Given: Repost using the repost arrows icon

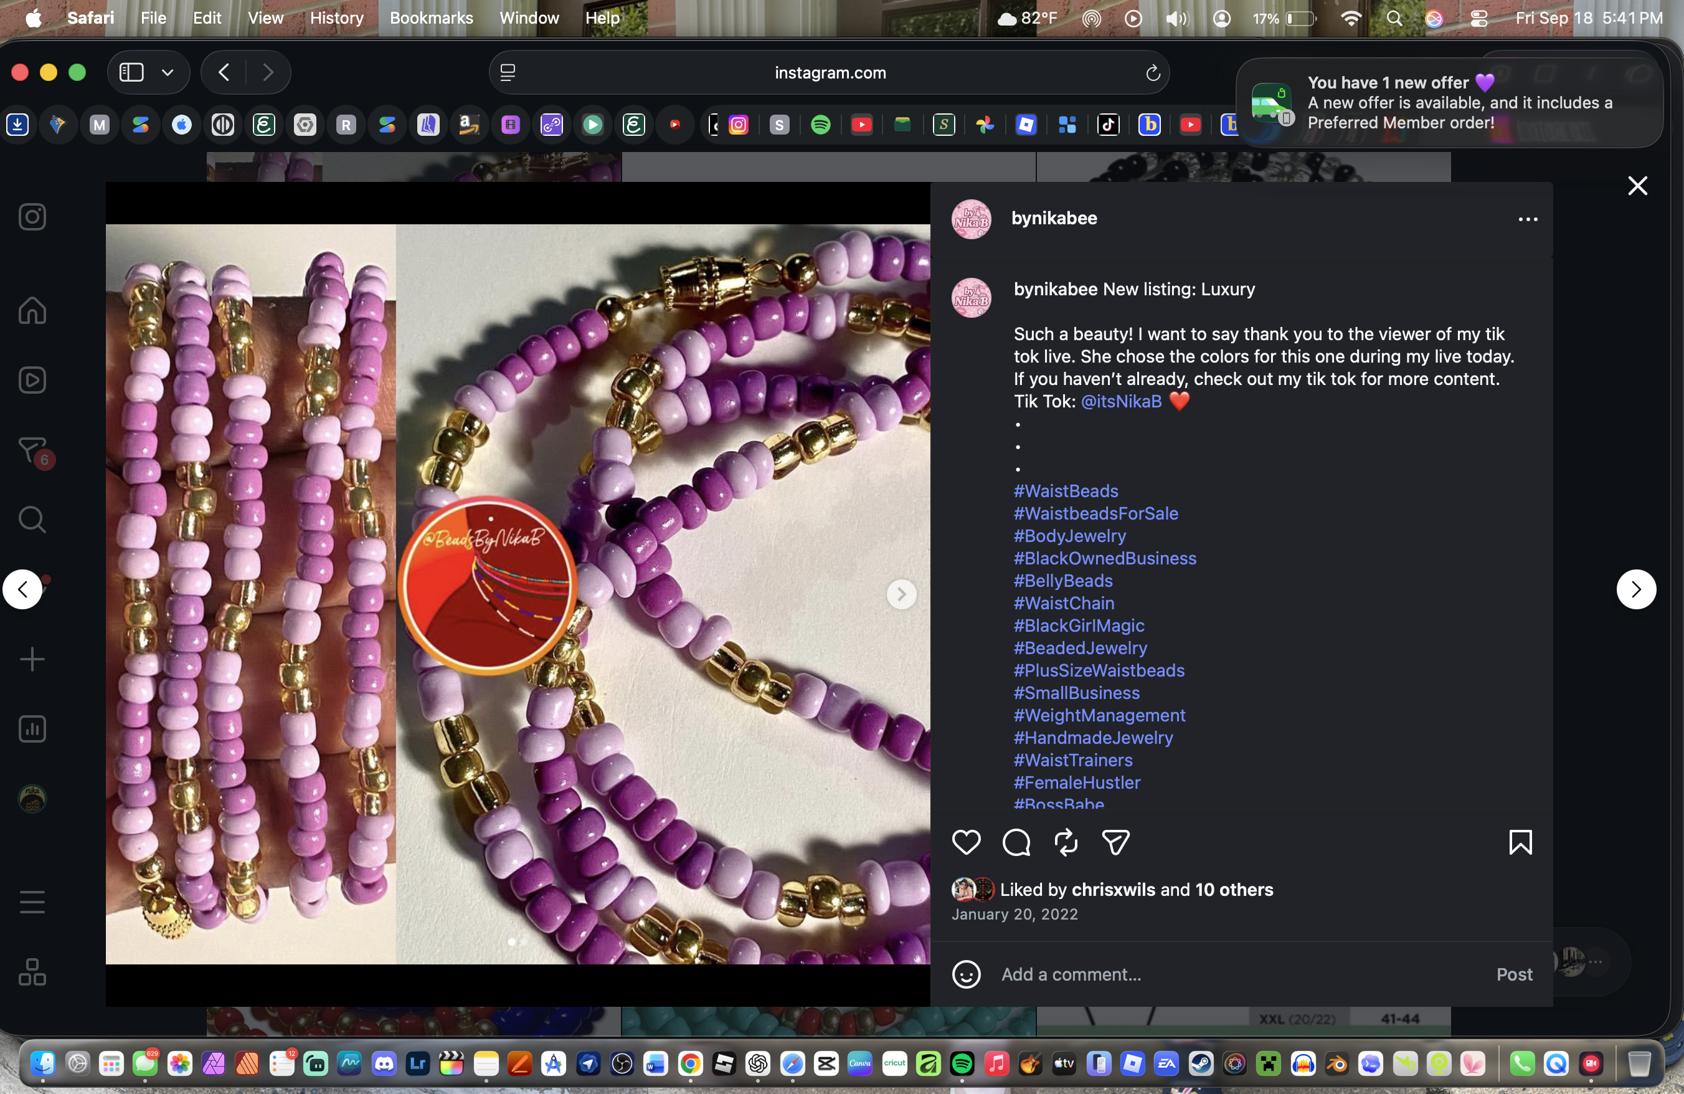Looking at the screenshot, I should click(1066, 842).
